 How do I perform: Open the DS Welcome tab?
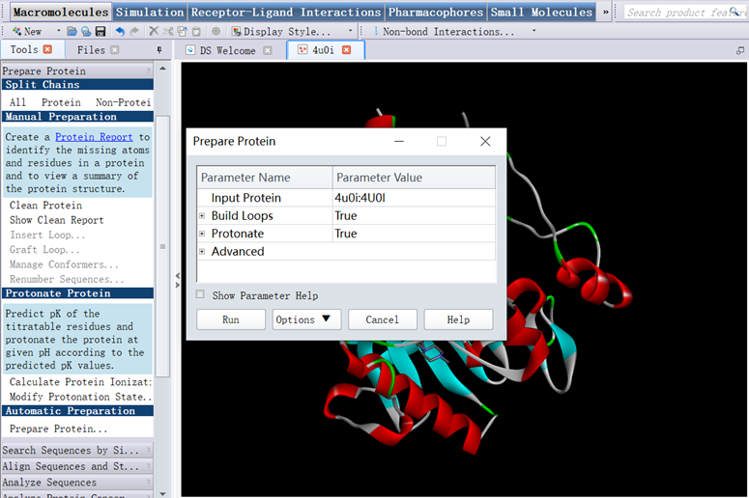[227, 50]
